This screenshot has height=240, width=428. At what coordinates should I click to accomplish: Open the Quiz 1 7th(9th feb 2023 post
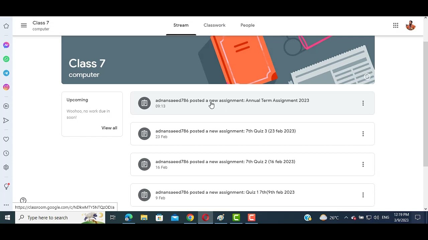[x=252, y=195]
